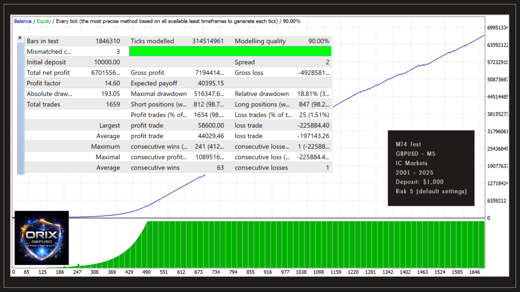The height and width of the screenshot is (292, 520).
Task: Select the largest profit trade value 58600.00
Action: 211,126
